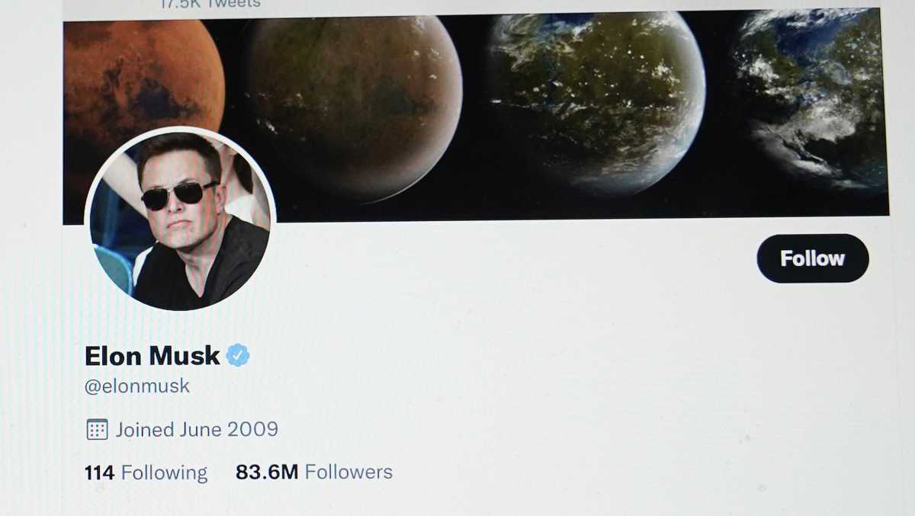Open the 83.6M Followers list
The height and width of the screenshot is (516, 915).
(314, 473)
